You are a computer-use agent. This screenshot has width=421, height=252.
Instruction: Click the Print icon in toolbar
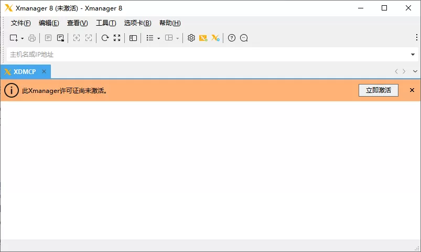pyautogui.click(x=32, y=38)
